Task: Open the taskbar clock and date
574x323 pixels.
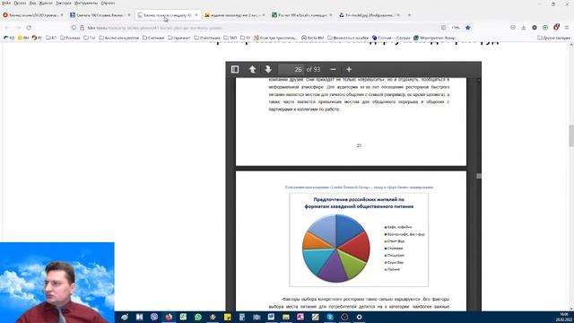Action: pos(564,317)
